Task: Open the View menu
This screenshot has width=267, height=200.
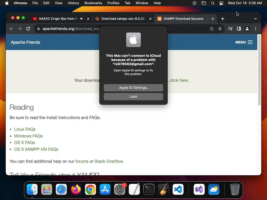Action: (59, 3)
